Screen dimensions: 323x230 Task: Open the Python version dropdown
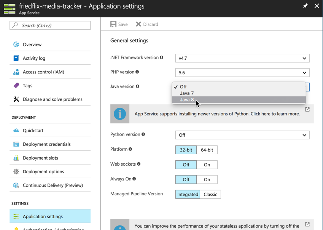242,135
